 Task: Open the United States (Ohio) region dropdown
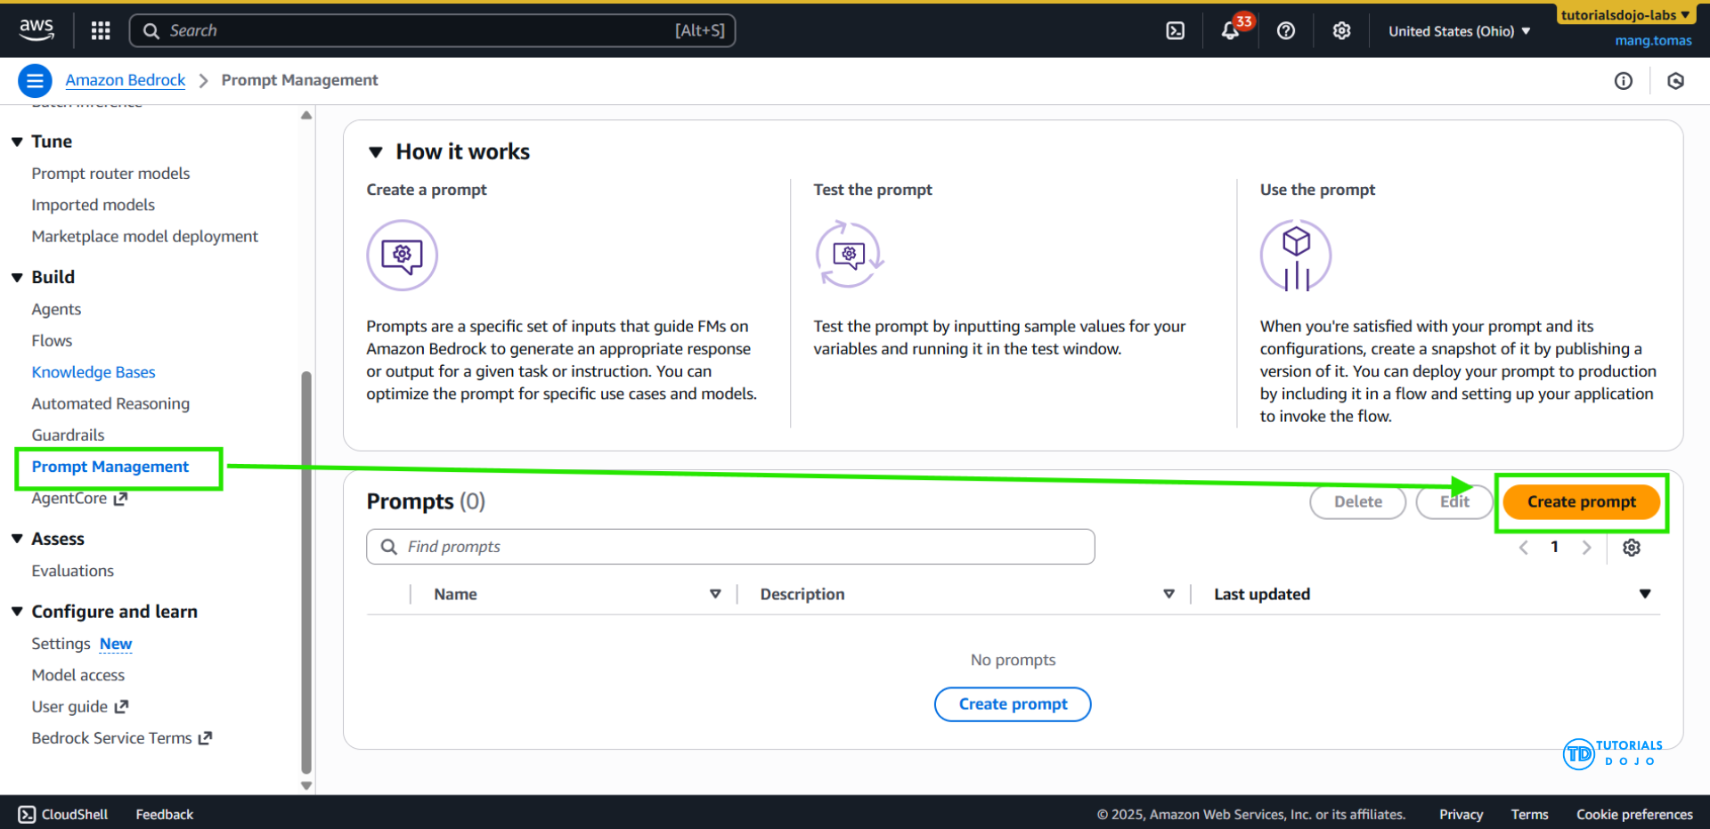[1458, 30]
